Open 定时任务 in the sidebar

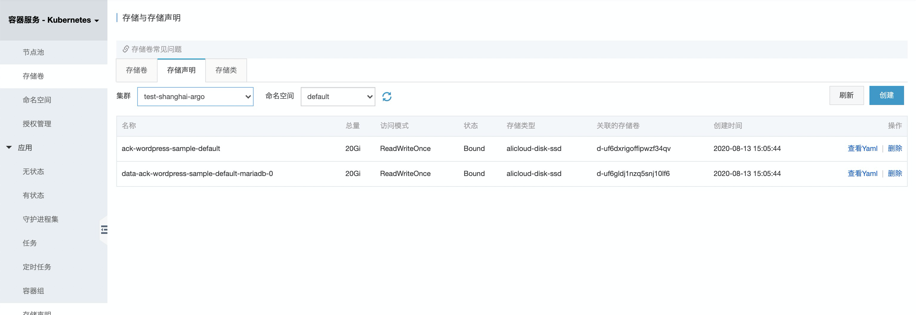tap(37, 267)
